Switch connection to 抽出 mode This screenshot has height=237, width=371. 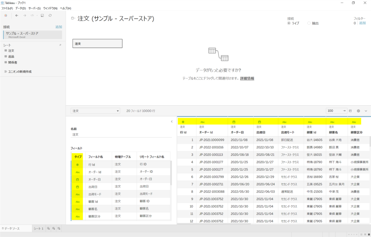tap(308, 23)
